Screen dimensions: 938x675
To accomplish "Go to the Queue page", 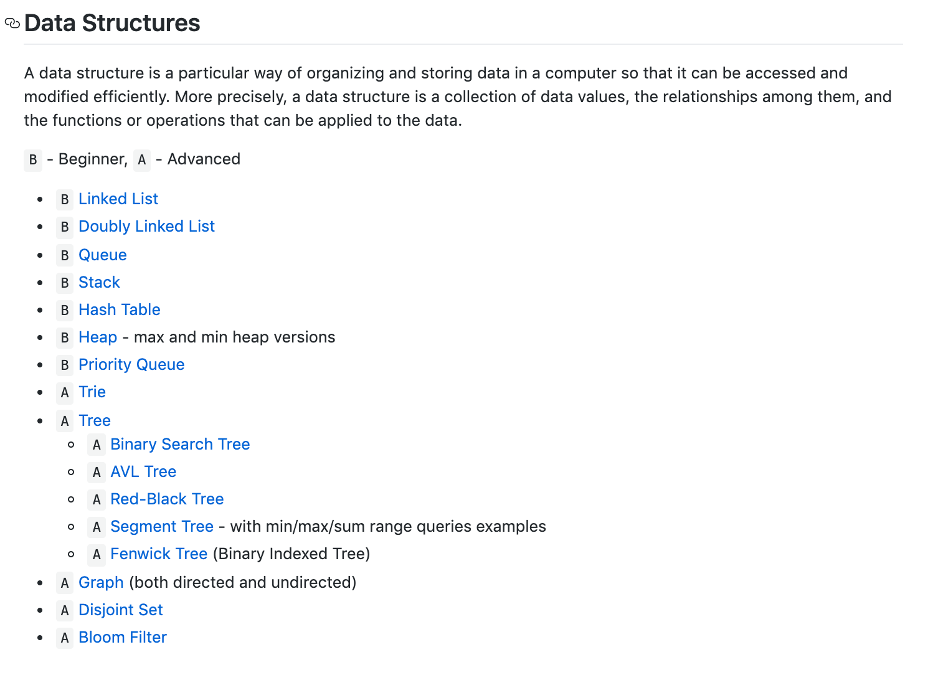I will coord(103,255).
